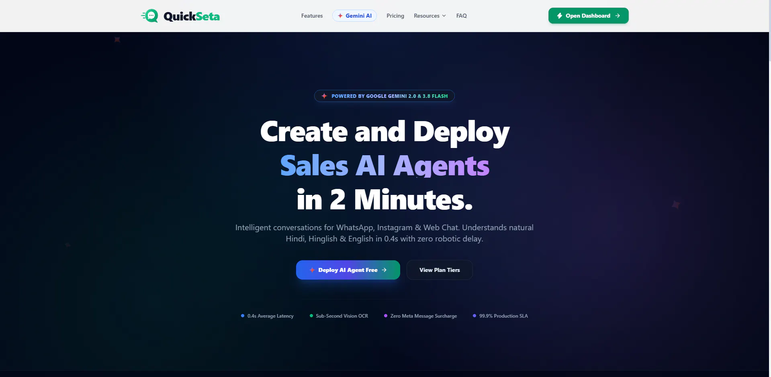This screenshot has width=771, height=377.
Task: Click the View Plan Tiers button
Action: pyautogui.click(x=440, y=270)
